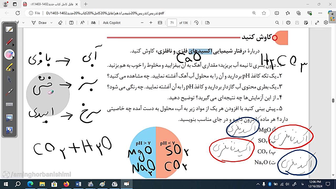336x189 pixels.
Task: Open Firefox from the taskbar
Action: point(66,184)
